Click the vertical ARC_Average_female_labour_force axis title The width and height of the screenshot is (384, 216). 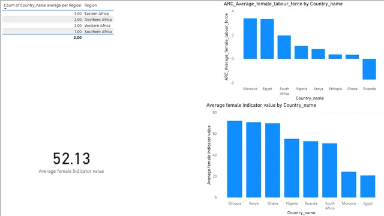(226, 47)
